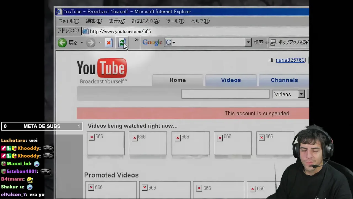The image size is (353, 199).
Task: Open the お気に入り(A) menu
Action: point(146,21)
